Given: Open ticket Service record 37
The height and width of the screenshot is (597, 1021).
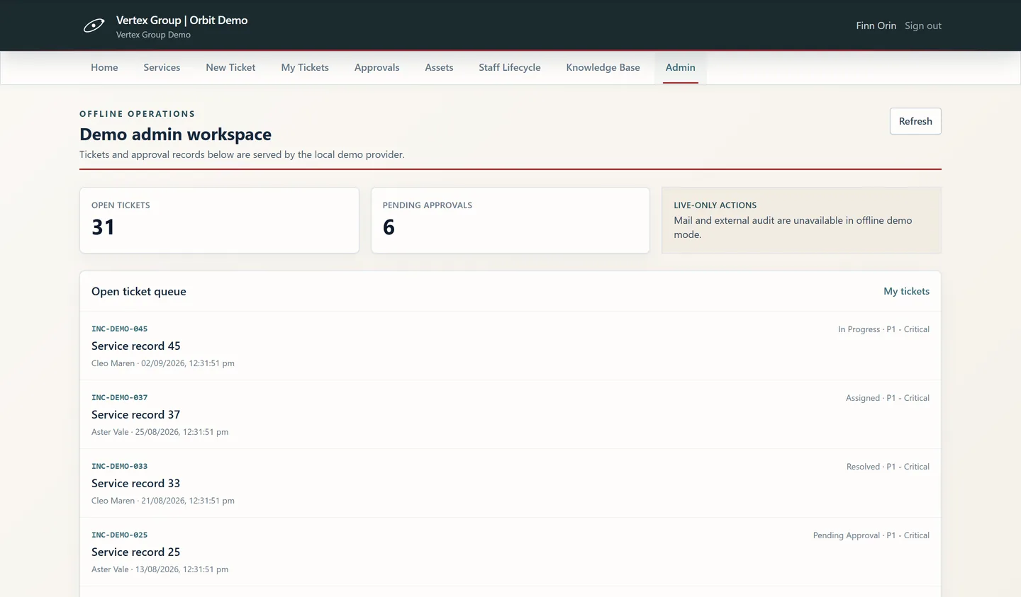Looking at the screenshot, I should click(x=135, y=414).
